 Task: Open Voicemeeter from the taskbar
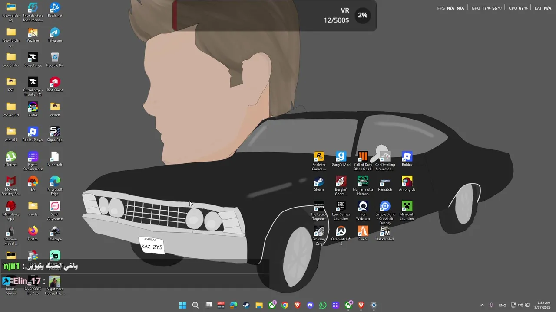(221, 305)
